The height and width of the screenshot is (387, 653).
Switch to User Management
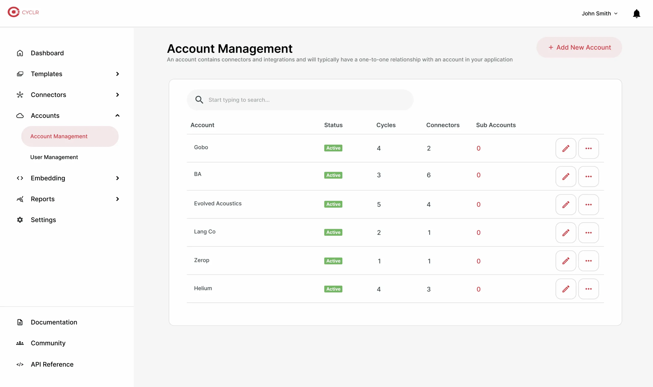pyautogui.click(x=54, y=157)
